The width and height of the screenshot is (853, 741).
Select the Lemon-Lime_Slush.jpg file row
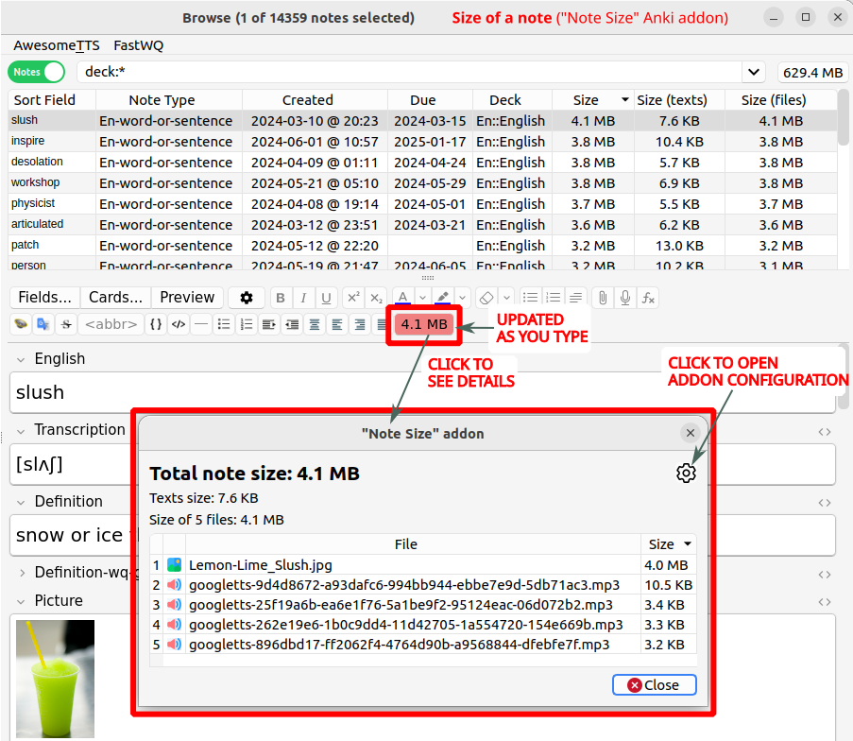point(261,565)
